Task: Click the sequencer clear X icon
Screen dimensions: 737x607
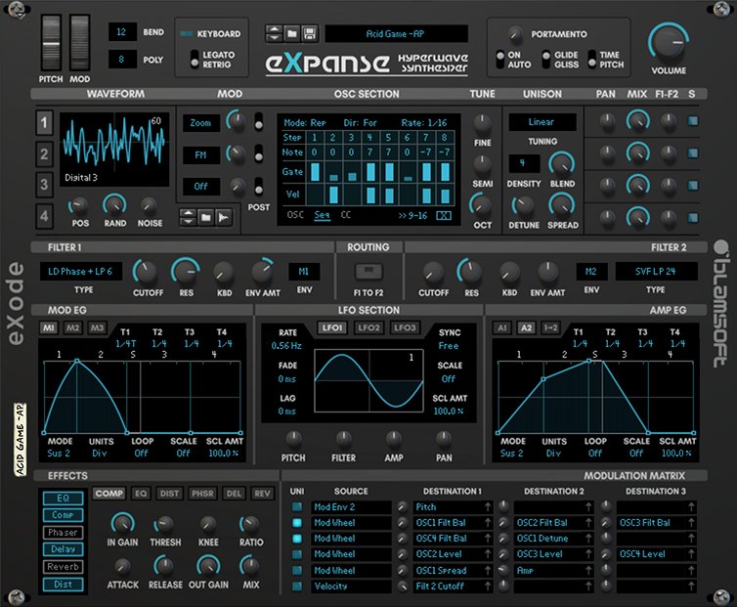Action: (444, 215)
